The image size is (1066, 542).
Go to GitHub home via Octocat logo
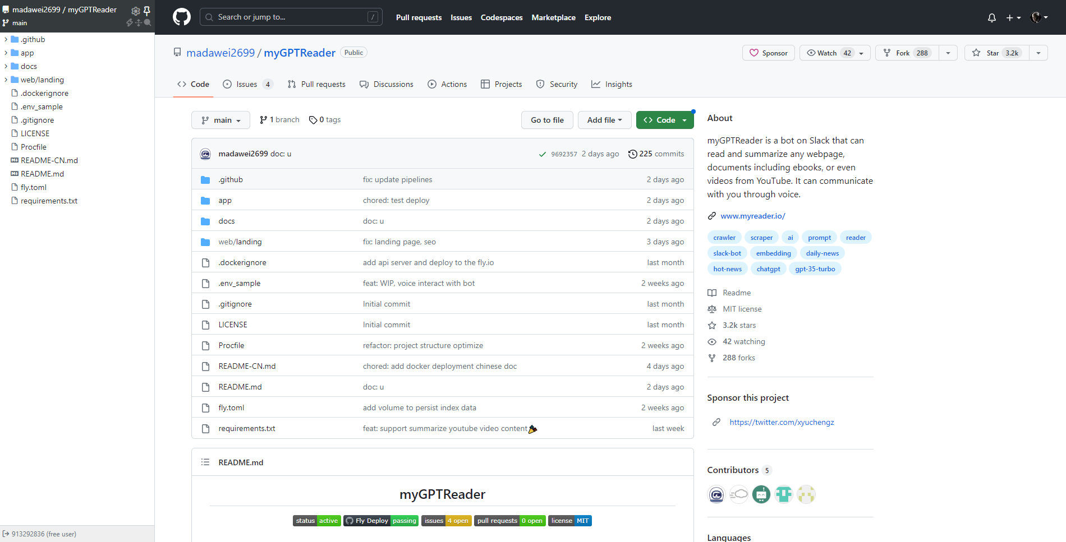click(182, 17)
